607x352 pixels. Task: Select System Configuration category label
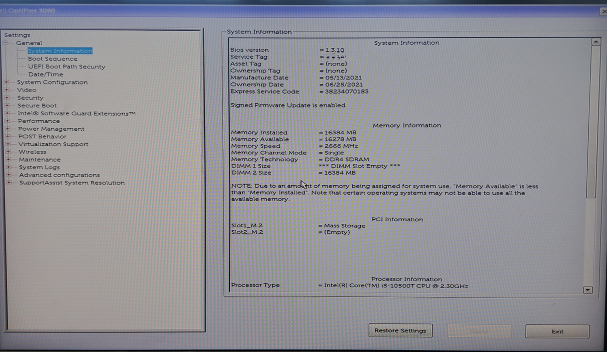click(52, 82)
